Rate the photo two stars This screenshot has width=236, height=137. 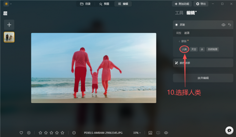coord(46,133)
